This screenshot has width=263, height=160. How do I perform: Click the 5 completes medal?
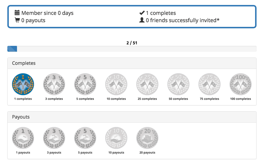(85, 84)
